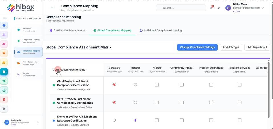
Task: Switch to Certification Management tab
Action: [67, 31]
